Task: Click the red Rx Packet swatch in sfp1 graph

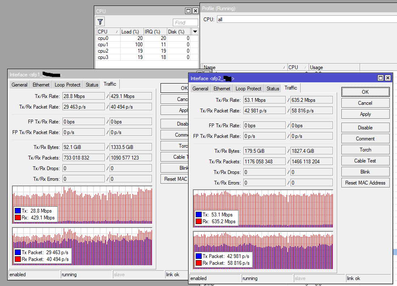Action: click(x=17, y=259)
